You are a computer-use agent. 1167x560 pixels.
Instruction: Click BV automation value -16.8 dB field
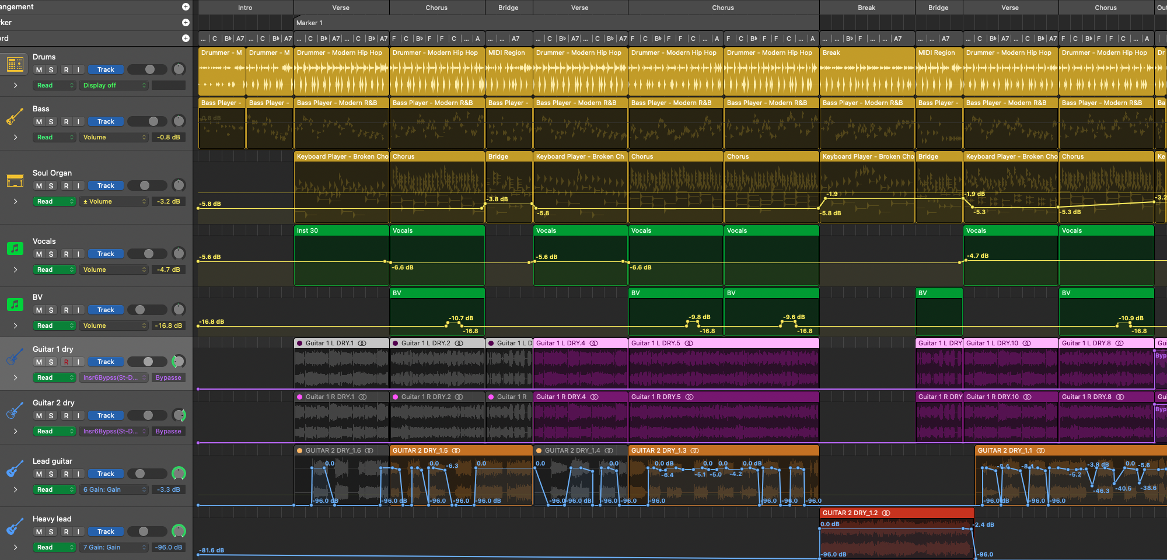tap(168, 325)
